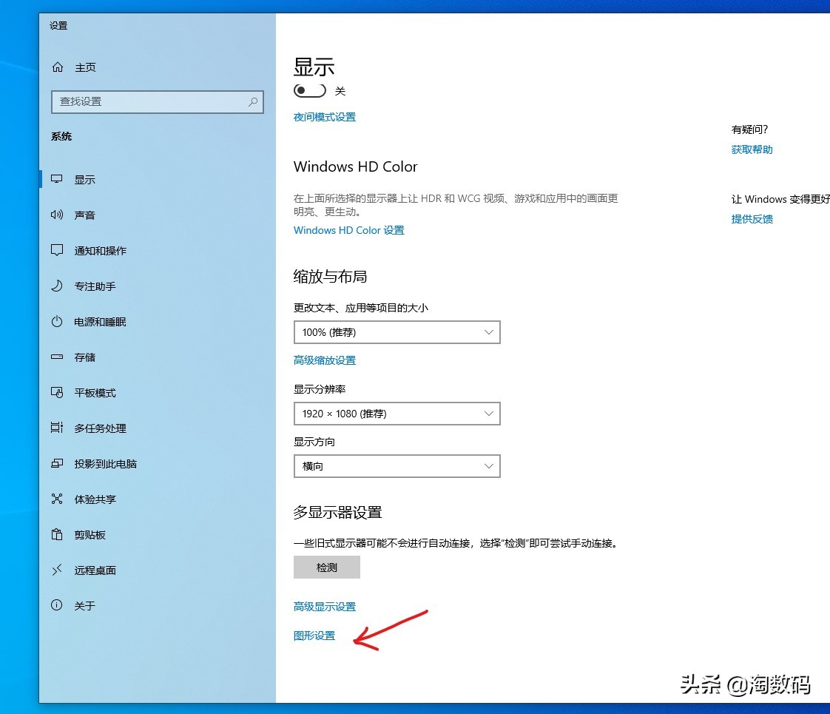Open 图形设置 link
This screenshot has height=714, width=830.
tap(314, 635)
